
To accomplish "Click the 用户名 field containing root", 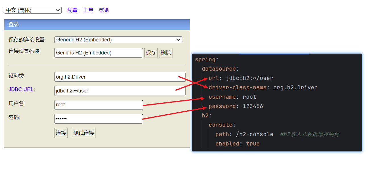I will 99,105.
